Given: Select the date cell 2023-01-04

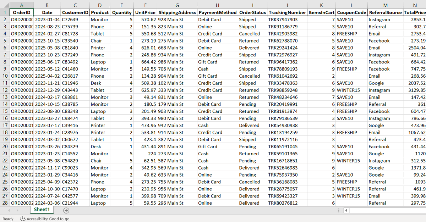Looking at the screenshot, I should tap(47, 20).
